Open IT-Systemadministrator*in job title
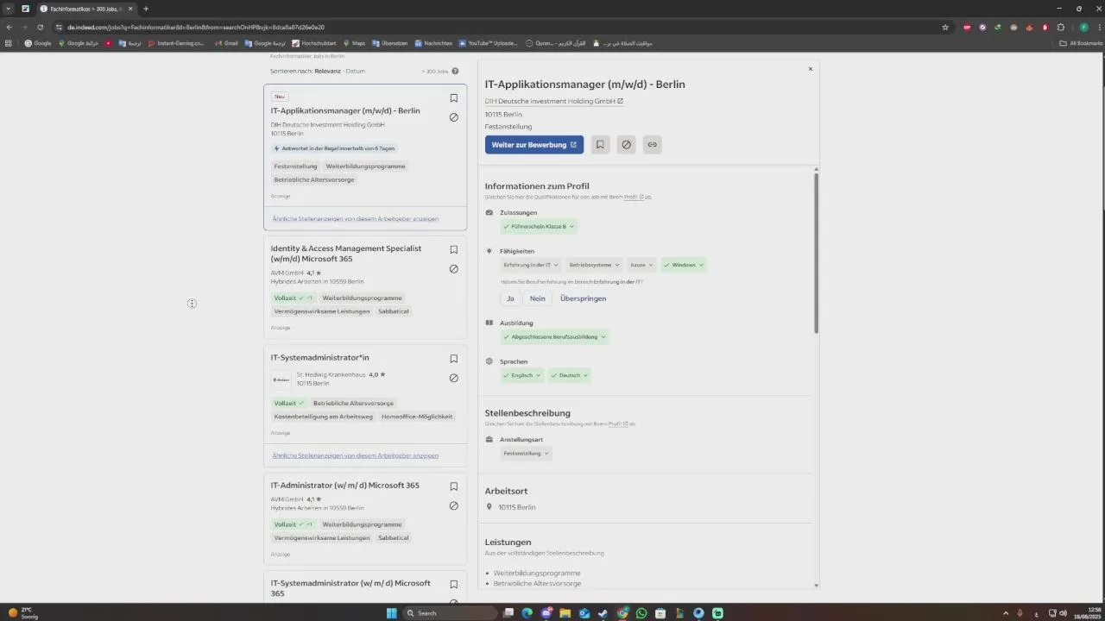 tap(319, 358)
